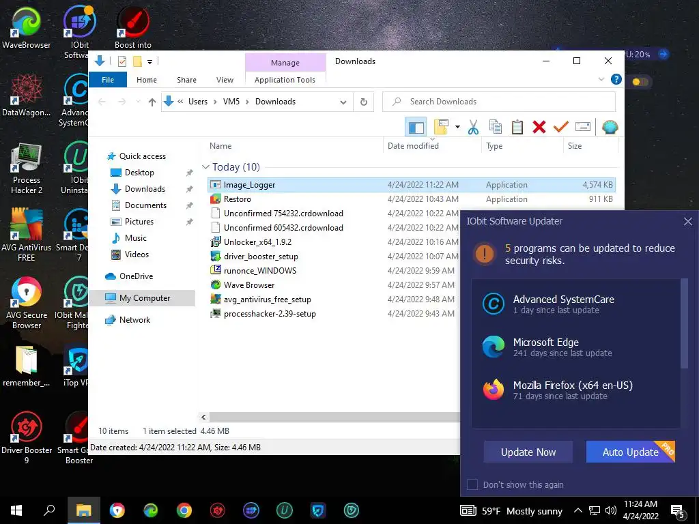The width and height of the screenshot is (699, 524).
Task: Open dropdown arrow beside new folder icon
Action: (x=457, y=127)
